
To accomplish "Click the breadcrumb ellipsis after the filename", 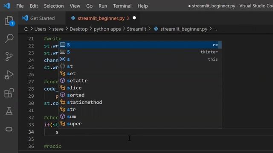I will click(x=215, y=29).
